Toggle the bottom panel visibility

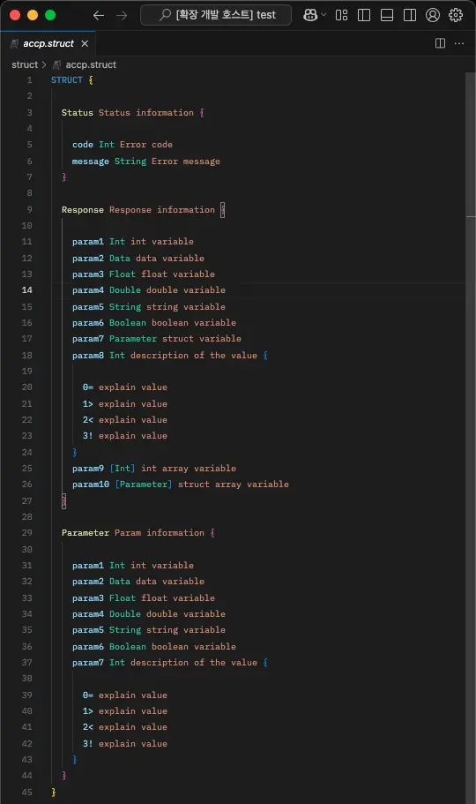(387, 15)
